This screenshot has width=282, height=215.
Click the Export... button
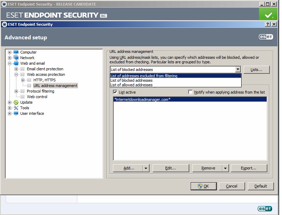[249, 168]
